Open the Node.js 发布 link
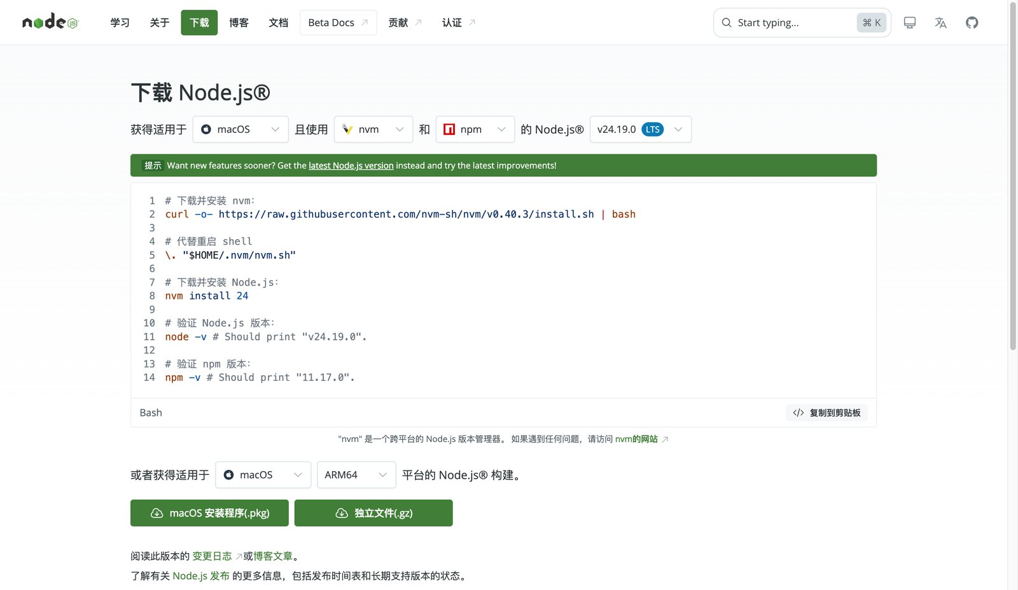 coord(201,576)
